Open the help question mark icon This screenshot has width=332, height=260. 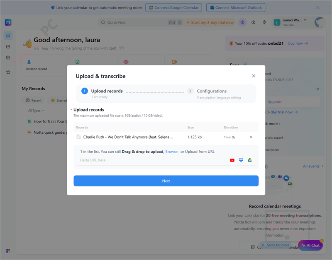click(x=253, y=22)
